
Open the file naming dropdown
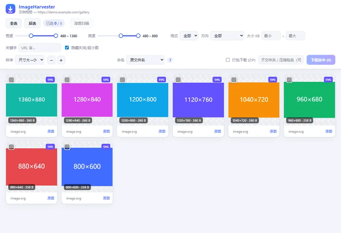[x=145, y=60]
